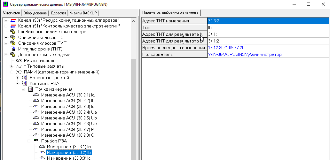Image resolution: width=330 pixels, height=160 pixels.
Task: Click the Точка измерения node icon
Action: 30,89
